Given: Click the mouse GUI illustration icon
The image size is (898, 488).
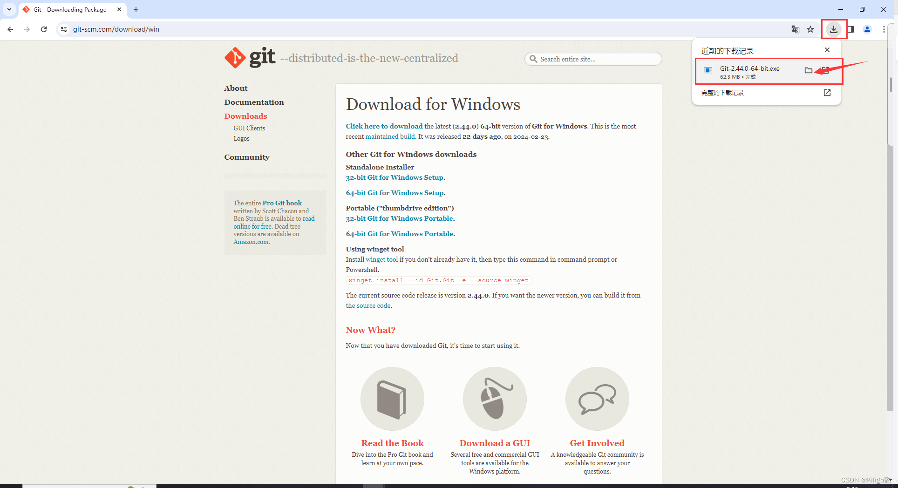Looking at the screenshot, I should pos(495,399).
